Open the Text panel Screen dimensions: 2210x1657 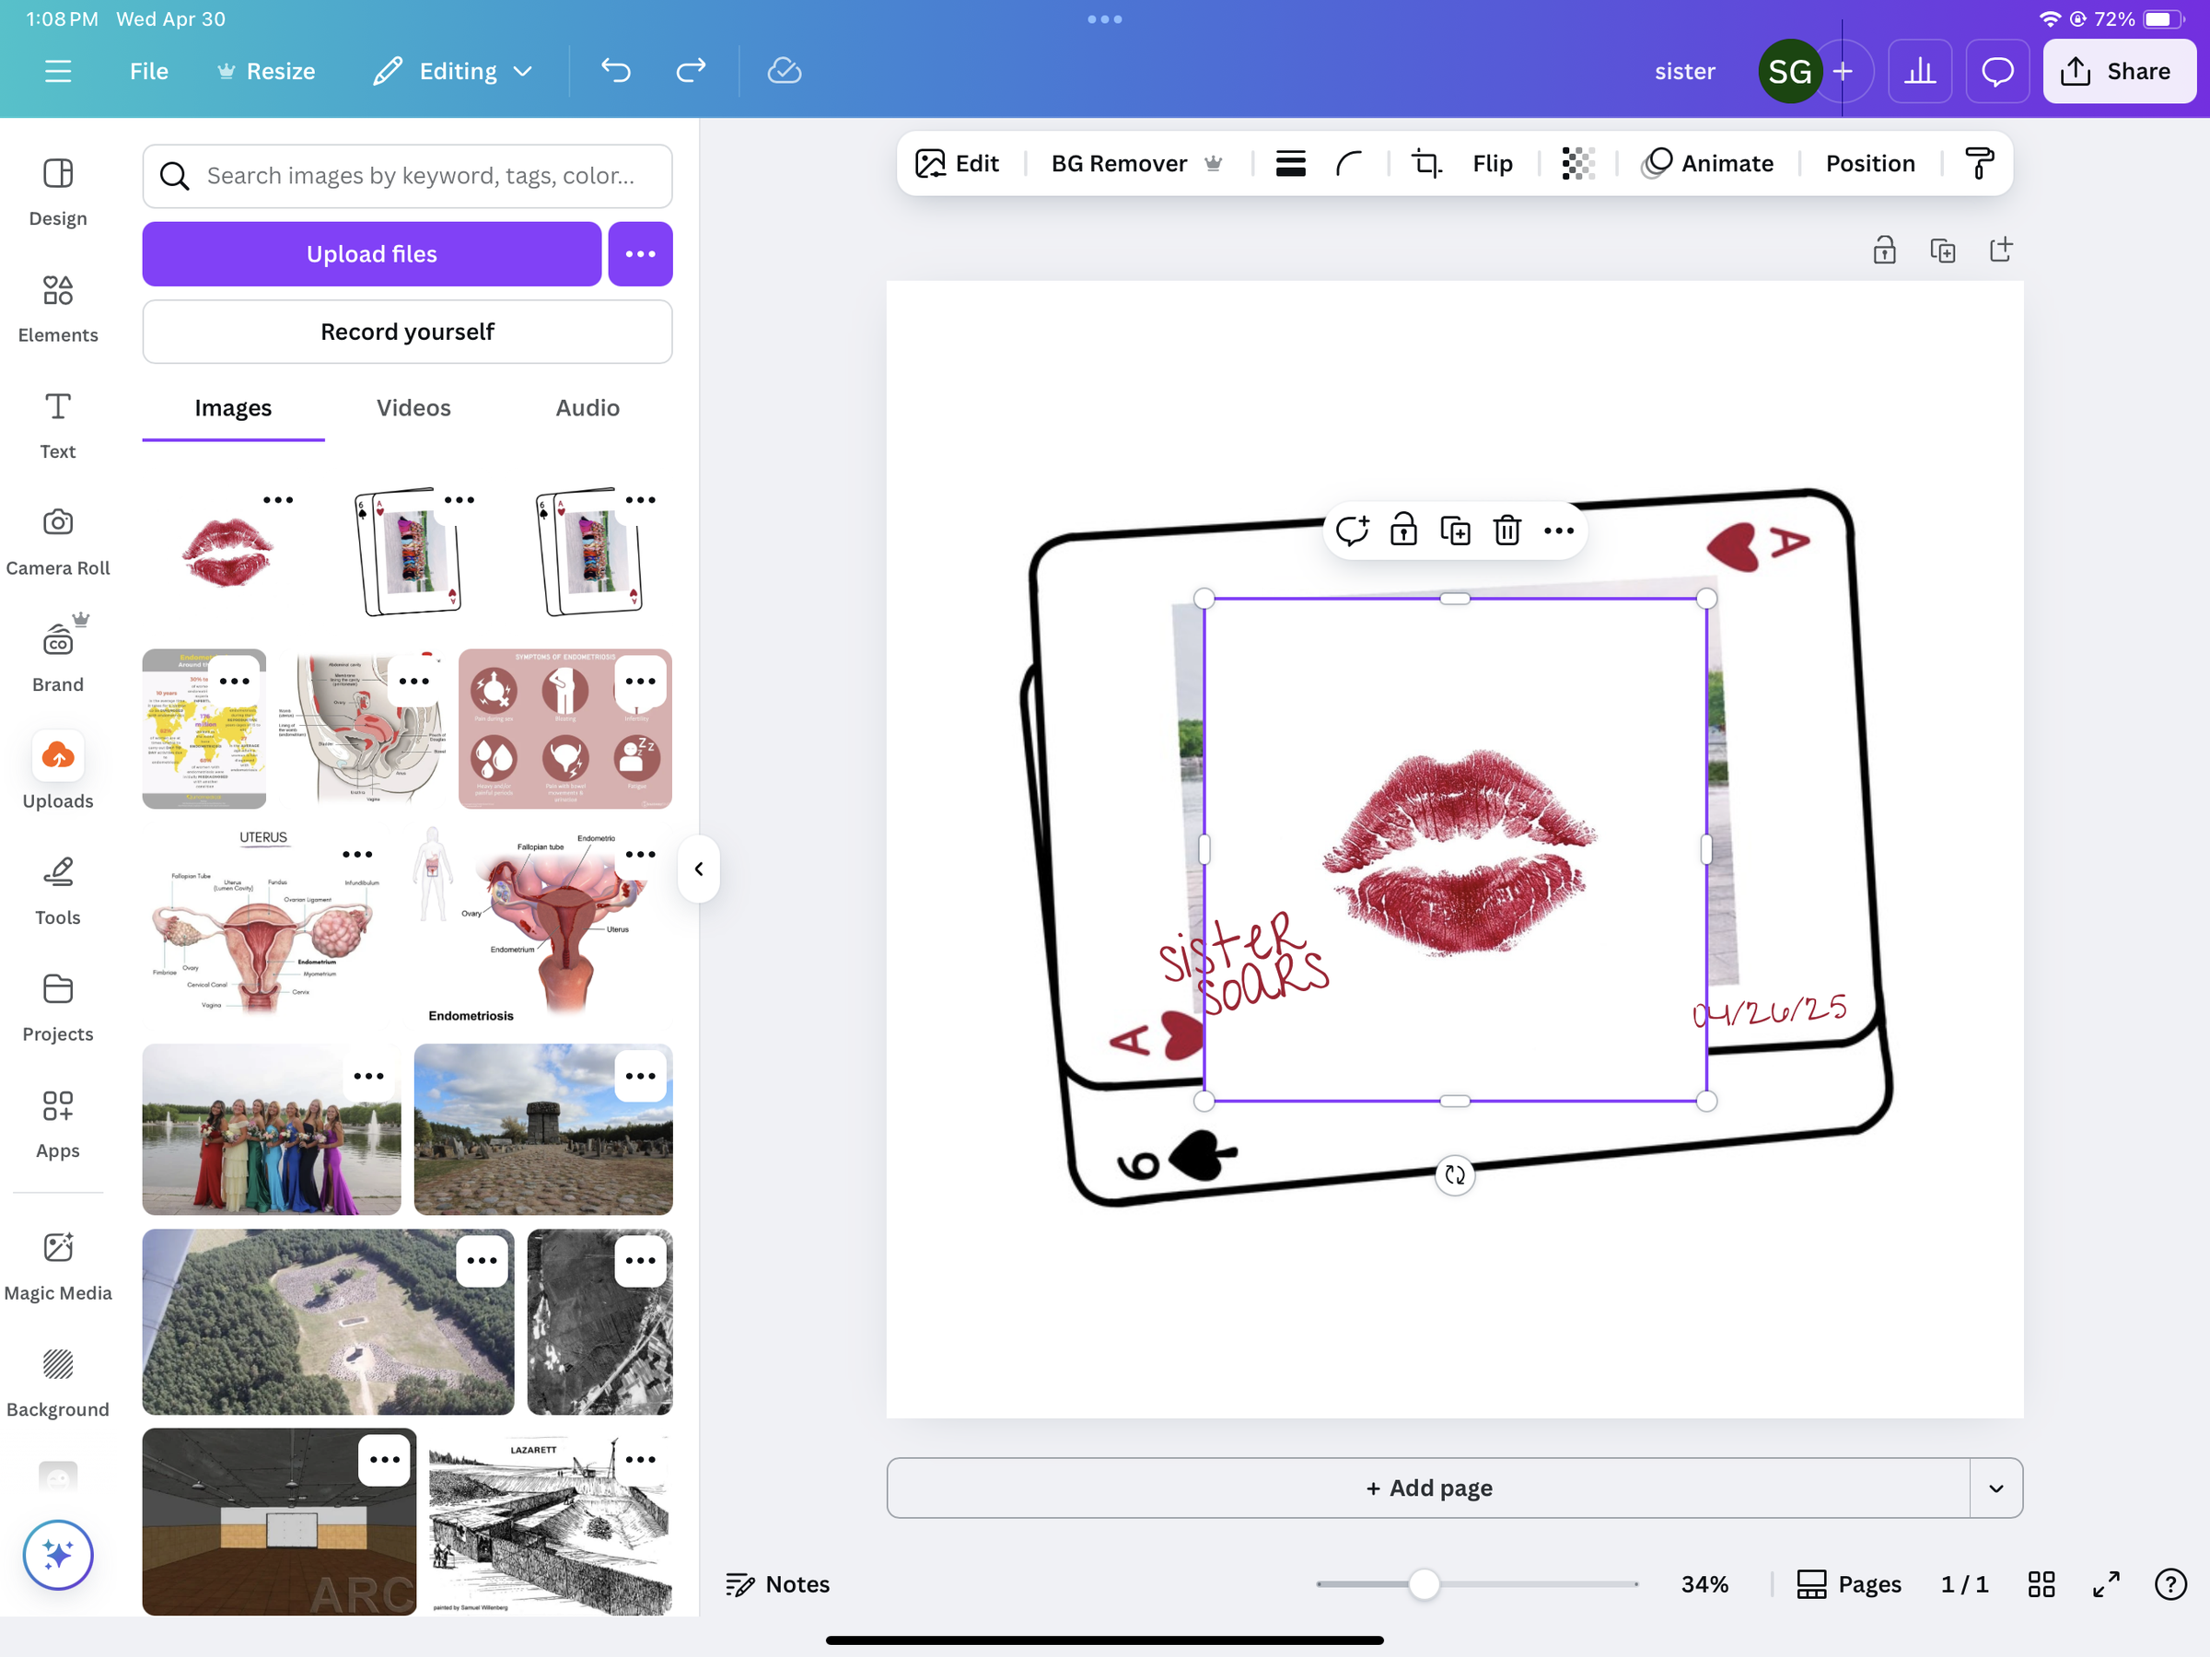point(58,425)
